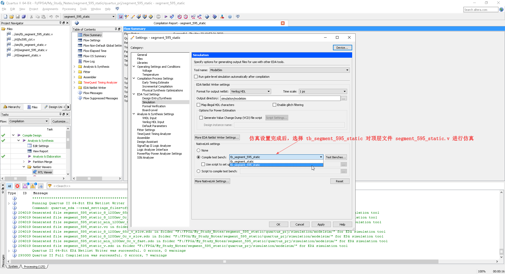Click the Output directory input field
505x274 pixels.
click(x=280, y=98)
